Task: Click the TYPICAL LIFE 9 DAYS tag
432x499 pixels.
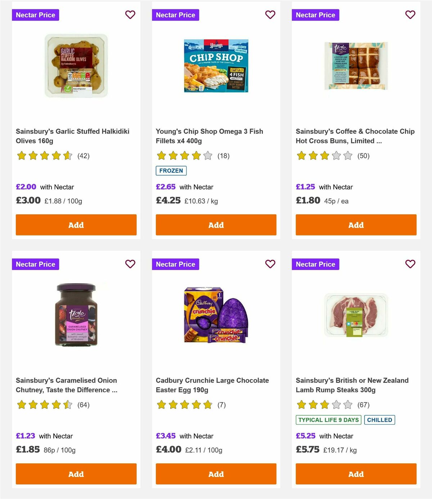Action: (328, 420)
